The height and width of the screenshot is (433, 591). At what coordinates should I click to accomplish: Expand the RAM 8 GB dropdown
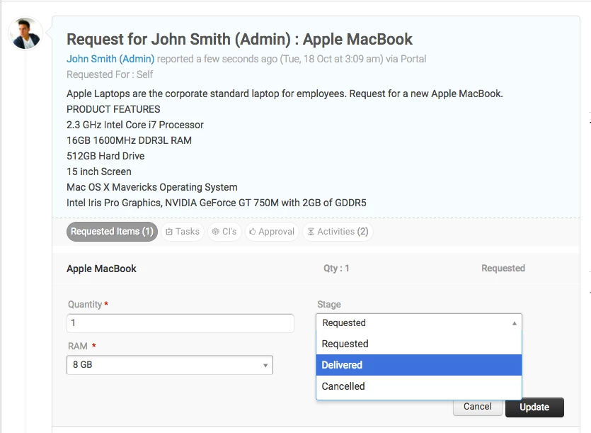coord(170,365)
